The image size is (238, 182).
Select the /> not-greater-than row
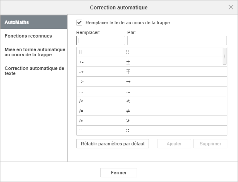pos(152,121)
